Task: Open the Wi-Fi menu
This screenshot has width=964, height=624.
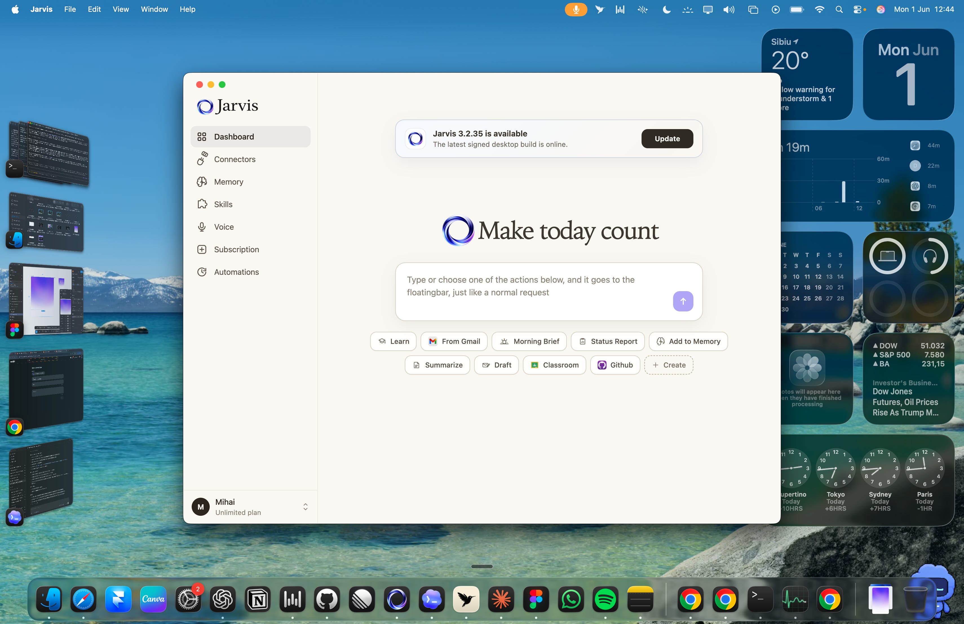Action: [819, 9]
